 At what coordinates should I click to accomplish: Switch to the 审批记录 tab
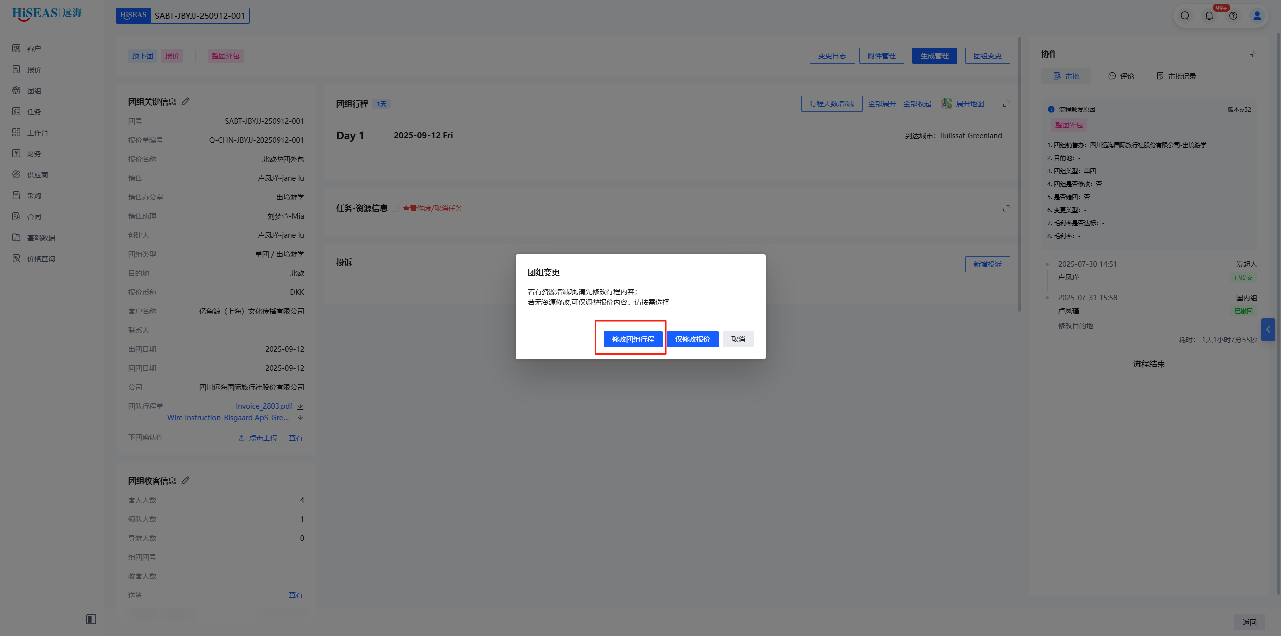[1176, 76]
